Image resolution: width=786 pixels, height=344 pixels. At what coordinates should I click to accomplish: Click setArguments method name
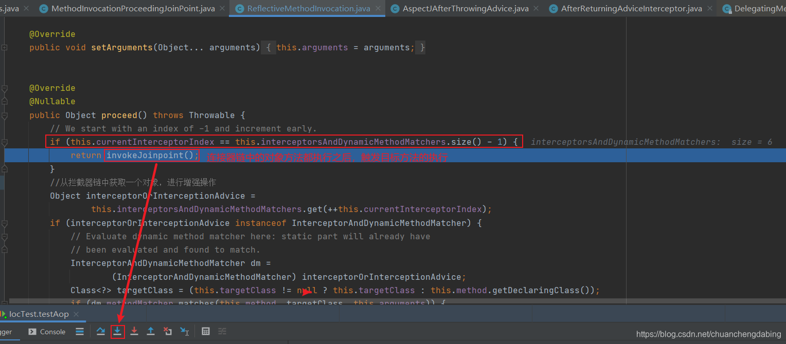pyautogui.click(x=122, y=48)
